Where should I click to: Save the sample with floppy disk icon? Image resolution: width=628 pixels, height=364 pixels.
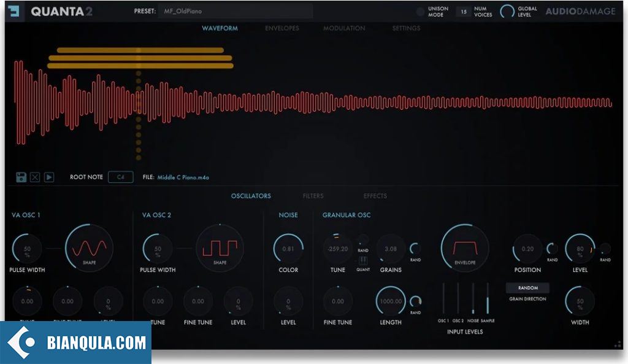21,177
